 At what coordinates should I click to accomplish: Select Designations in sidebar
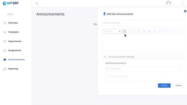tap(15, 50)
